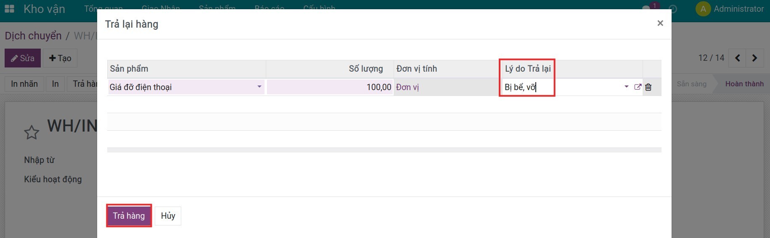This screenshot has height=238, width=770.
Task: Expand the Giá đỡ điện thoại product dropdown
Action: point(259,87)
